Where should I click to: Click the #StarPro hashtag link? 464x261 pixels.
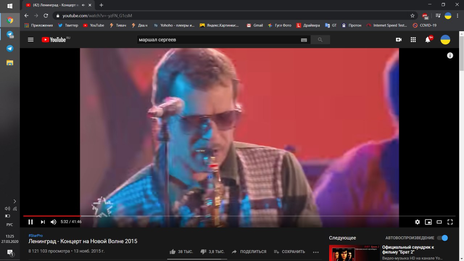click(x=36, y=236)
